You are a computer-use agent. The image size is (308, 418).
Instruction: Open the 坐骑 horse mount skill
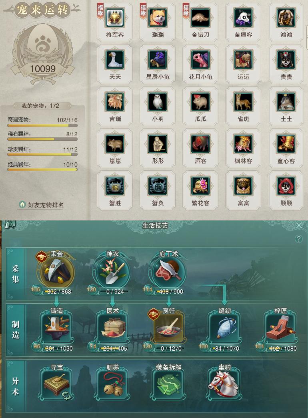click(x=224, y=384)
